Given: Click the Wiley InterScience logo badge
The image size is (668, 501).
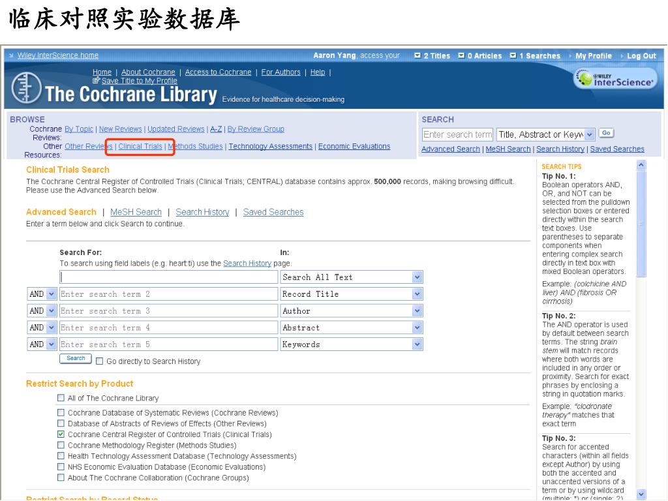Looking at the screenshot, I should [615, 79].
